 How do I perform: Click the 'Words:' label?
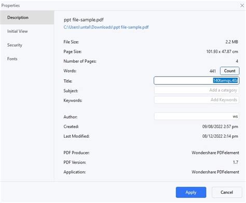click(x=70, y=71)
